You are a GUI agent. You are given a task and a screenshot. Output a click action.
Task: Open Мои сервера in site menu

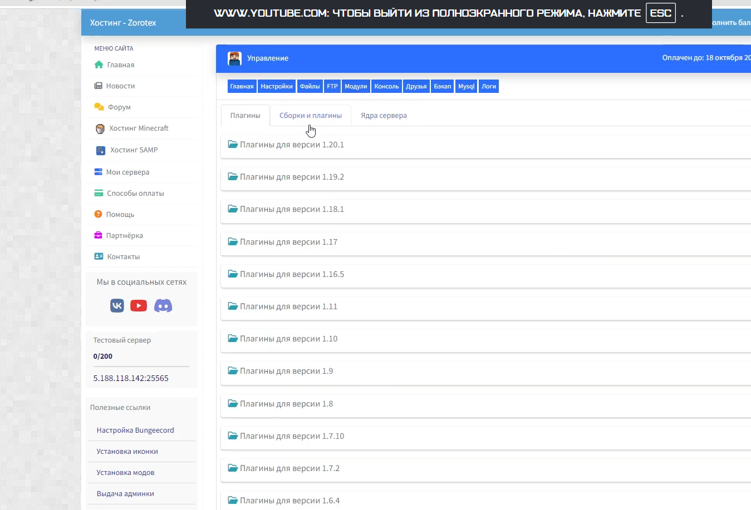click(127, 172)
